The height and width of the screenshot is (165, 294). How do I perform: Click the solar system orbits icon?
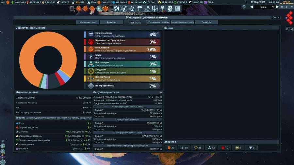pos(124,8)
